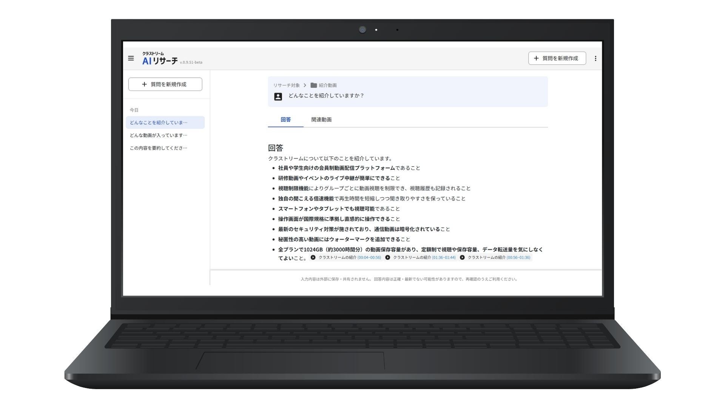Play clip icon for 00:56~01:36
Screen dimensions: 725x408
(462, 258)
